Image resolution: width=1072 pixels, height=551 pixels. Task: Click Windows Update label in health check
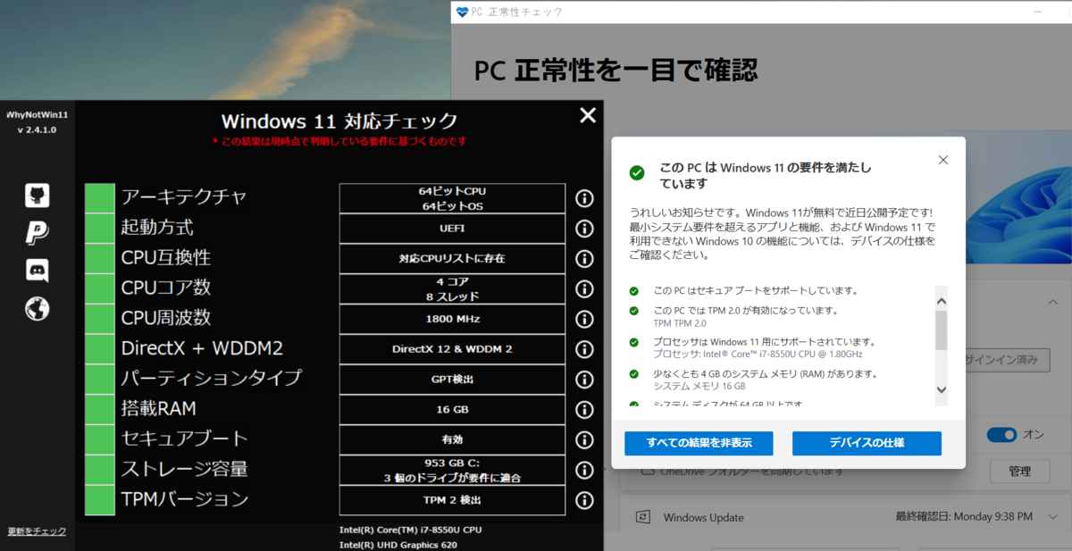coord(703,517)
